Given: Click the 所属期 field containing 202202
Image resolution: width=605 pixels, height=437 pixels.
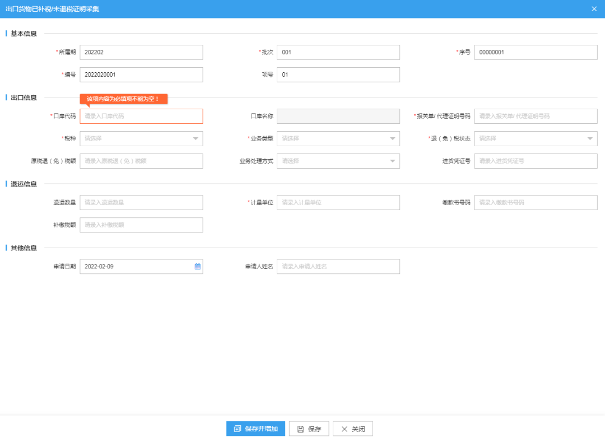Looking at the screenshot, I should [x=141, y=52].
